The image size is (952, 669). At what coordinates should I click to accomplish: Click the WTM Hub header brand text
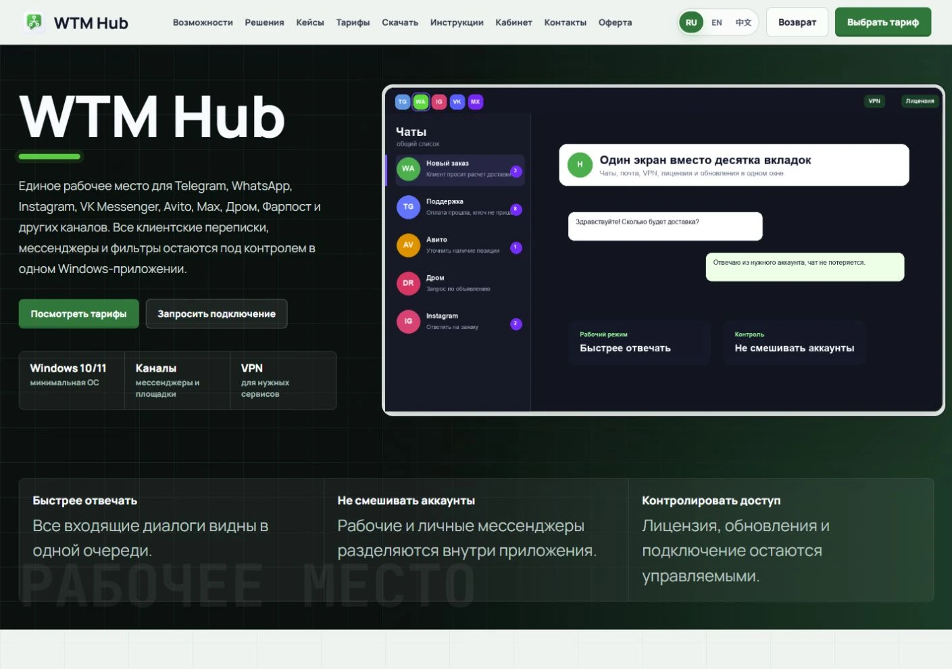click(91, 23)
